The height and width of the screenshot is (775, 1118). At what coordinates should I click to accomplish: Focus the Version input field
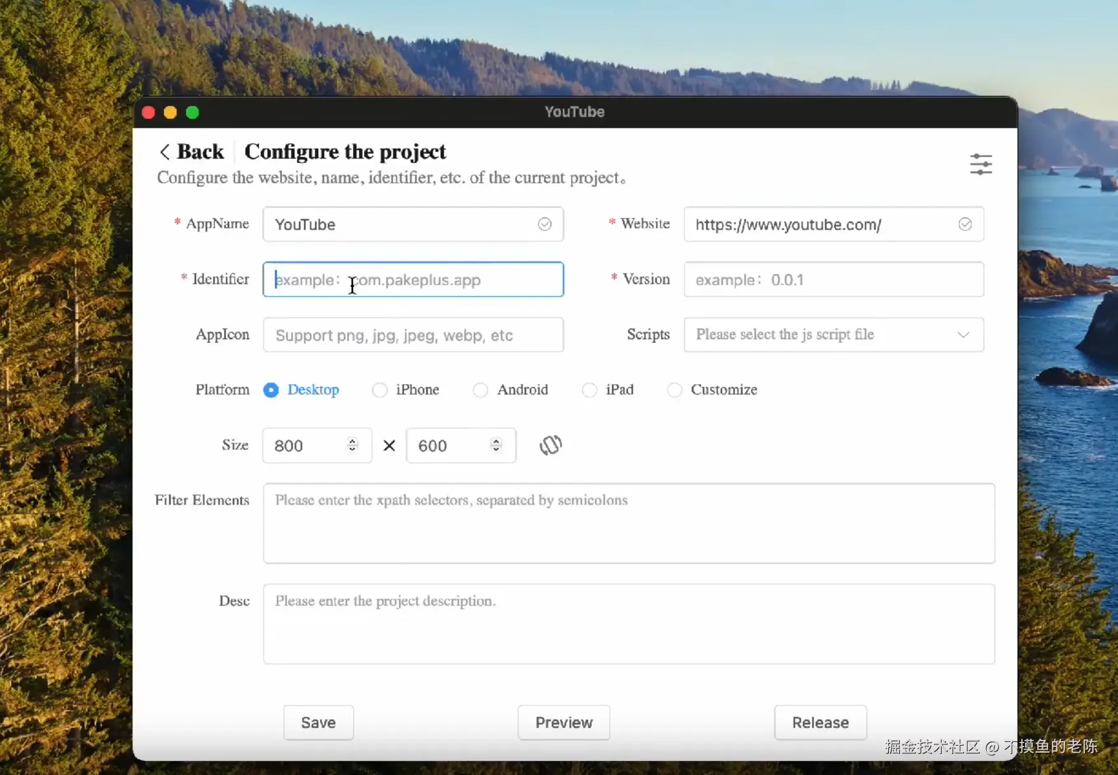point(834,279)
